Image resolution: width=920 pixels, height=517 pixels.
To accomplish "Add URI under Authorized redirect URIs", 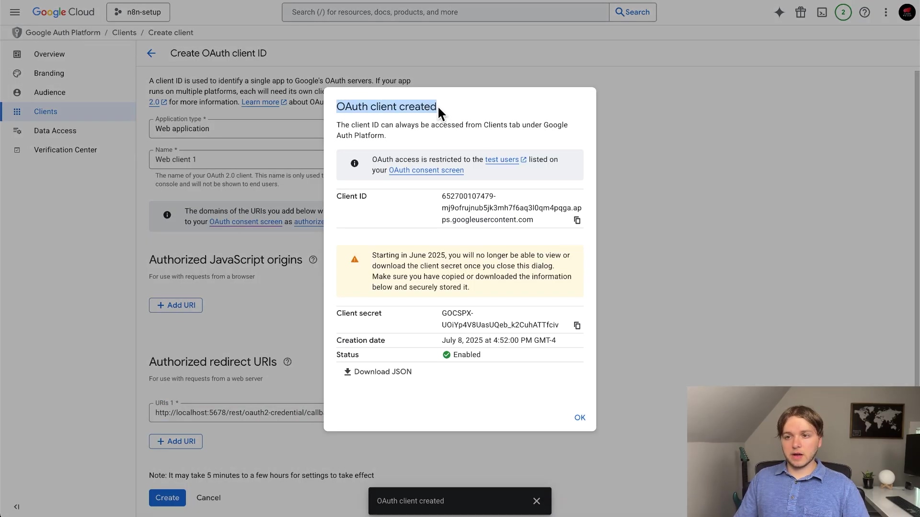I will [176, 441].
